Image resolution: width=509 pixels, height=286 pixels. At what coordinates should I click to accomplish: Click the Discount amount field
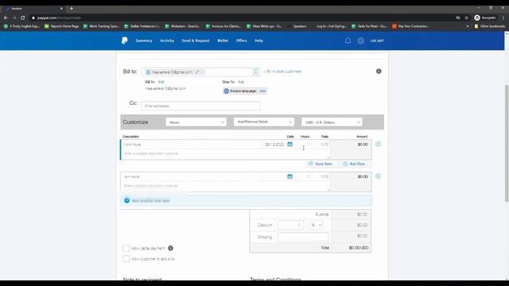pyautogui.click(x=290, y=225)
